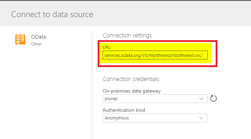The width and height of the screenshot is (251, 139).
Task: Click the Connection credentials heading
Action: (x=131, y=79)
